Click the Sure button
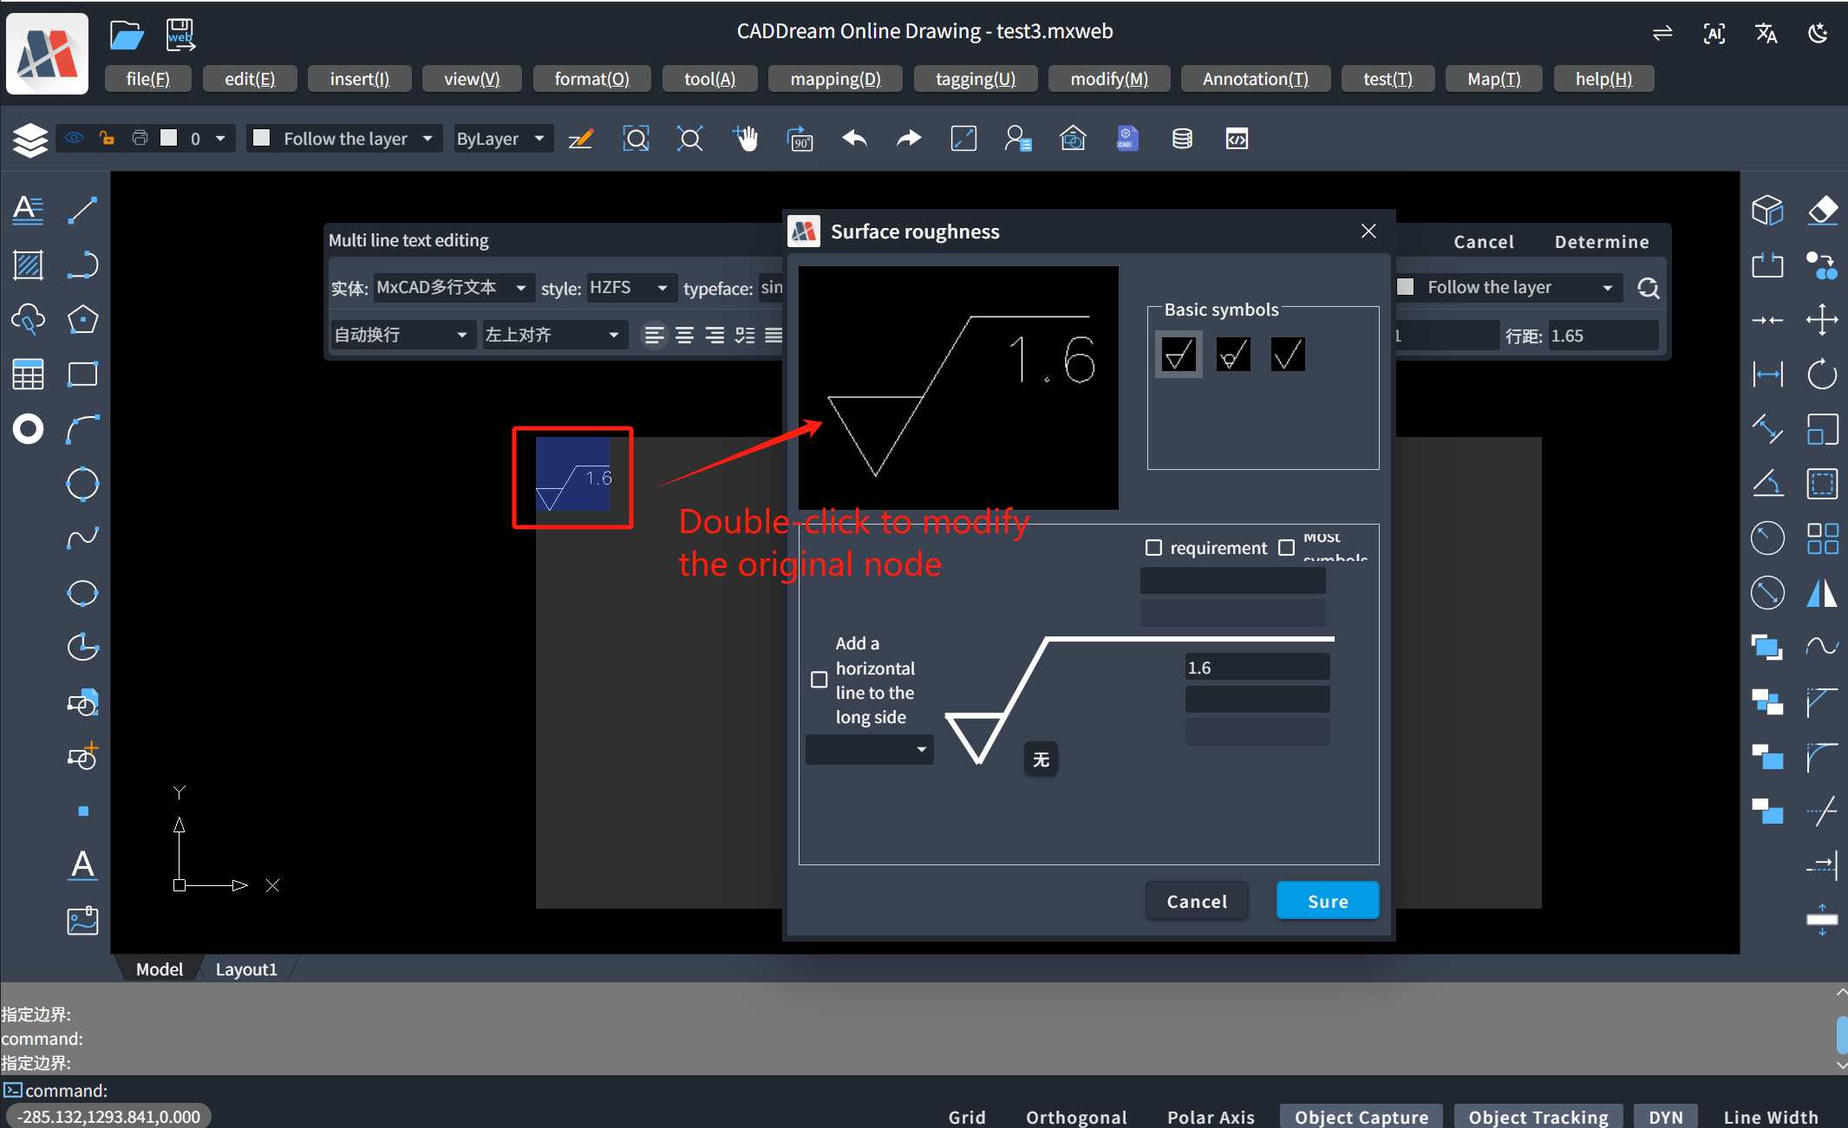 pyautogui.click(x=1327, y=901)
